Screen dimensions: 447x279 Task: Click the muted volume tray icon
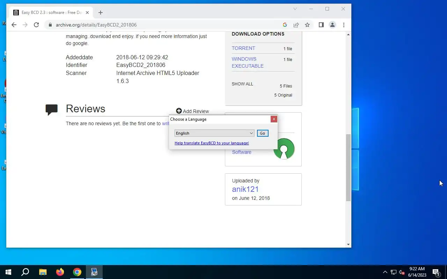(x=402, y=272)
